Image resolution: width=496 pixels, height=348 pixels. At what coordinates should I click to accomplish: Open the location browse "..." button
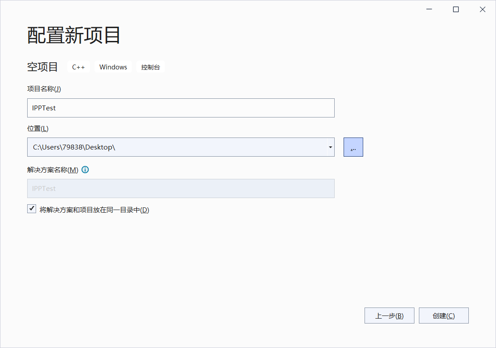353,147
